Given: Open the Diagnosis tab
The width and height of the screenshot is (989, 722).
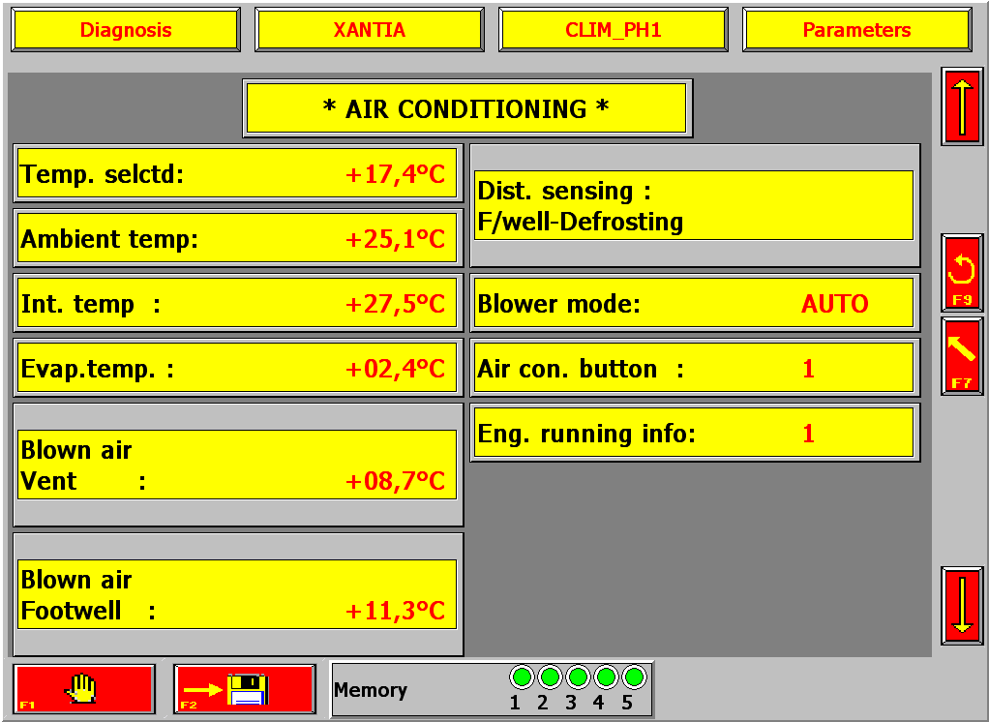Looking at the screenshot, I should click(126, 30).
